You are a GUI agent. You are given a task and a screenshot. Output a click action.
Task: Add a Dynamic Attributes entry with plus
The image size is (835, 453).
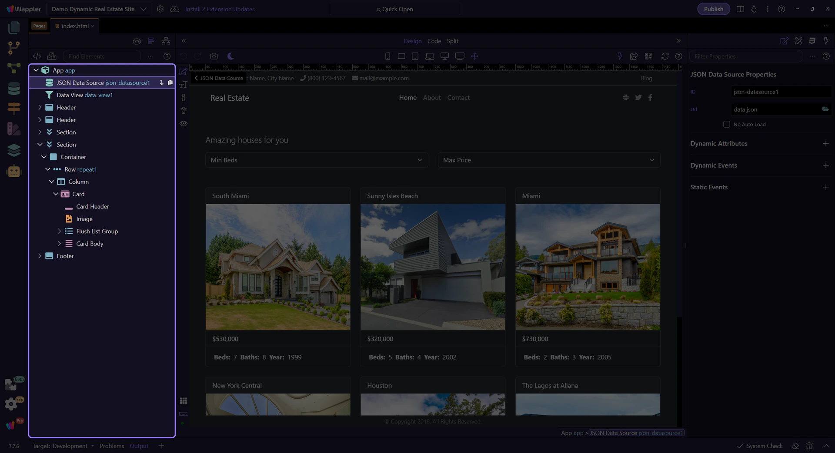coord(825,144)
